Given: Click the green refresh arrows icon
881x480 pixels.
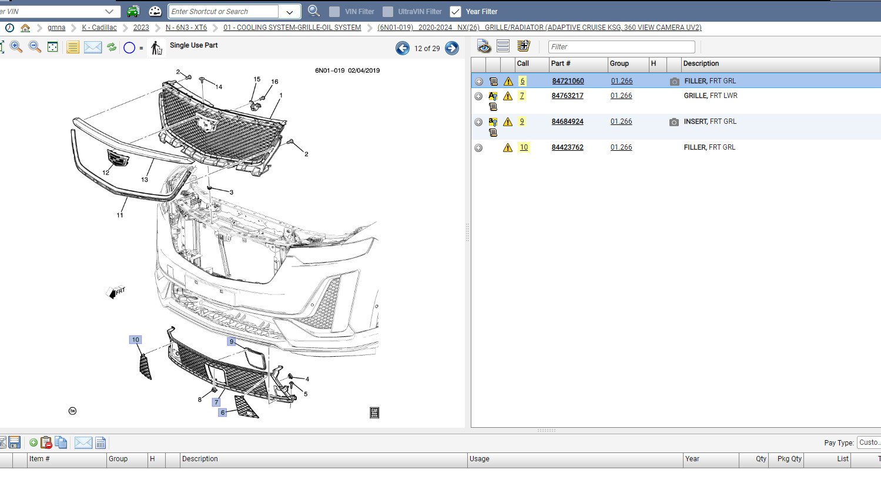Looking at the screenshot, I should pos(112,47).
